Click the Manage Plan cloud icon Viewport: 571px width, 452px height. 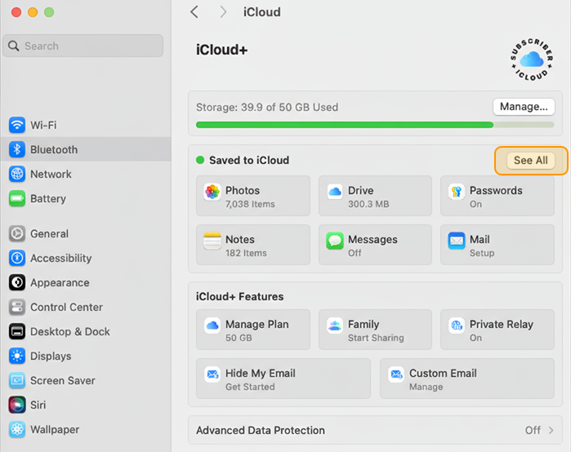[x=212, y=326]
